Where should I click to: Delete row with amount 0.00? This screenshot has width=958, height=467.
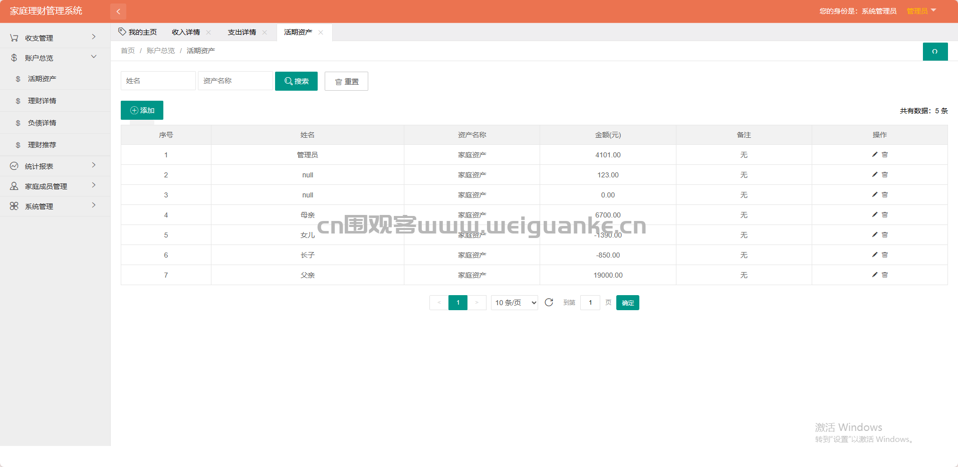click(885, 194)
